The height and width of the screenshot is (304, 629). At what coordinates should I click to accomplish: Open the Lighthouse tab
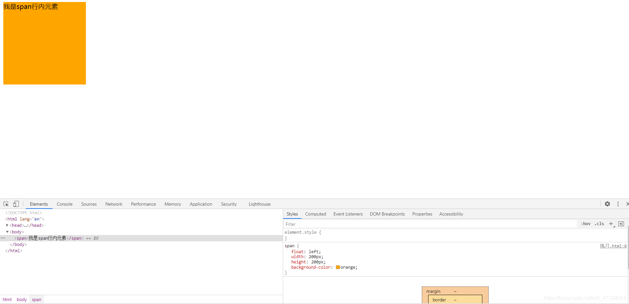click(x=260, y=204)
